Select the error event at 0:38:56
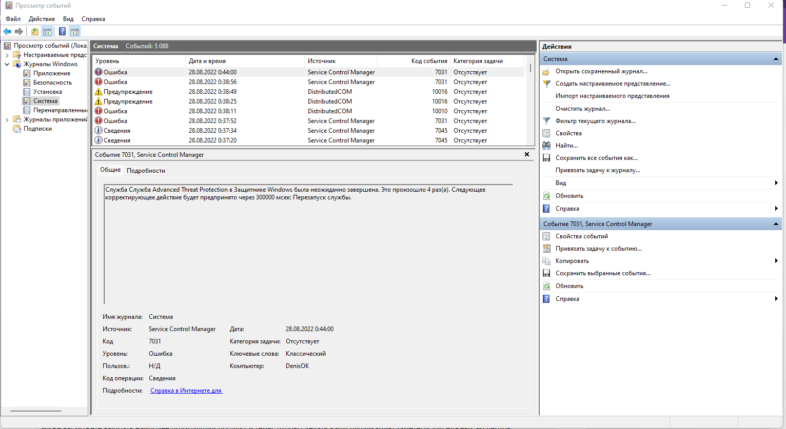786x429 pixels. pos(309,82)
